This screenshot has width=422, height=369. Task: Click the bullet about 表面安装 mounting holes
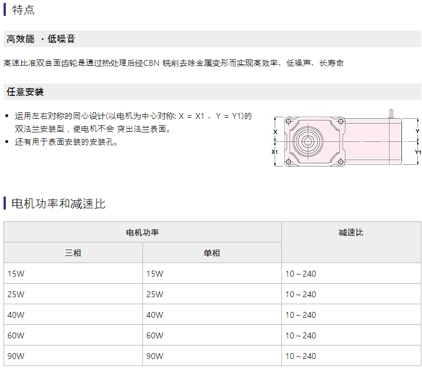coord(66,142)
